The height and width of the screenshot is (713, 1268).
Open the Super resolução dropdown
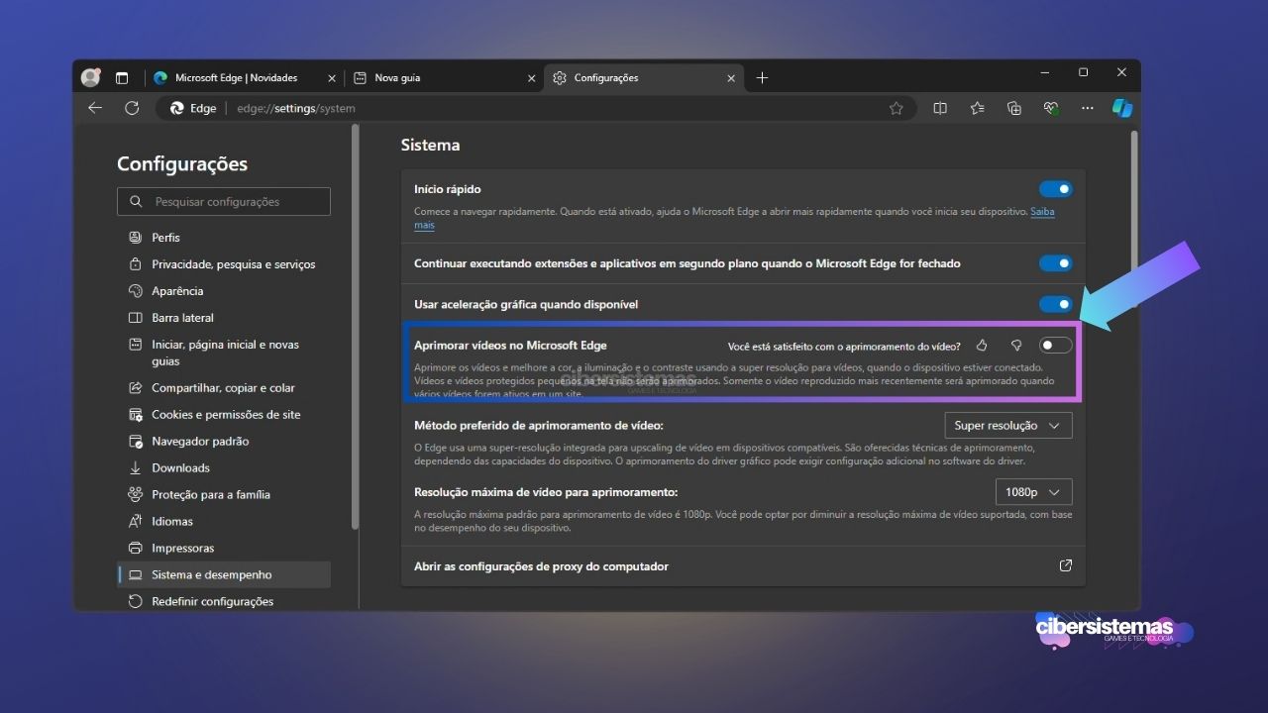[1008, 425]
